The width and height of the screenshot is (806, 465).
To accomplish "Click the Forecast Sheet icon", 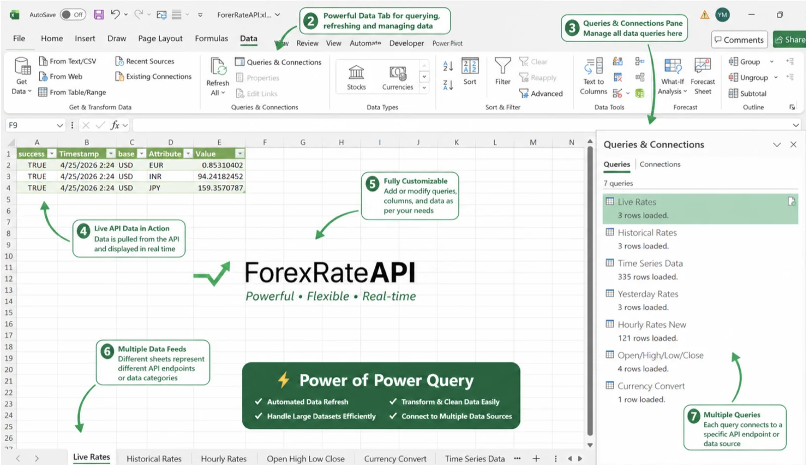I will tap(702, 65).
